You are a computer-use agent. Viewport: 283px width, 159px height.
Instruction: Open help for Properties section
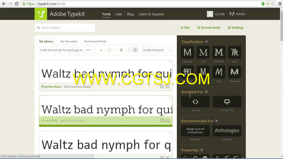pyautogui.click(x=202, y=150)
